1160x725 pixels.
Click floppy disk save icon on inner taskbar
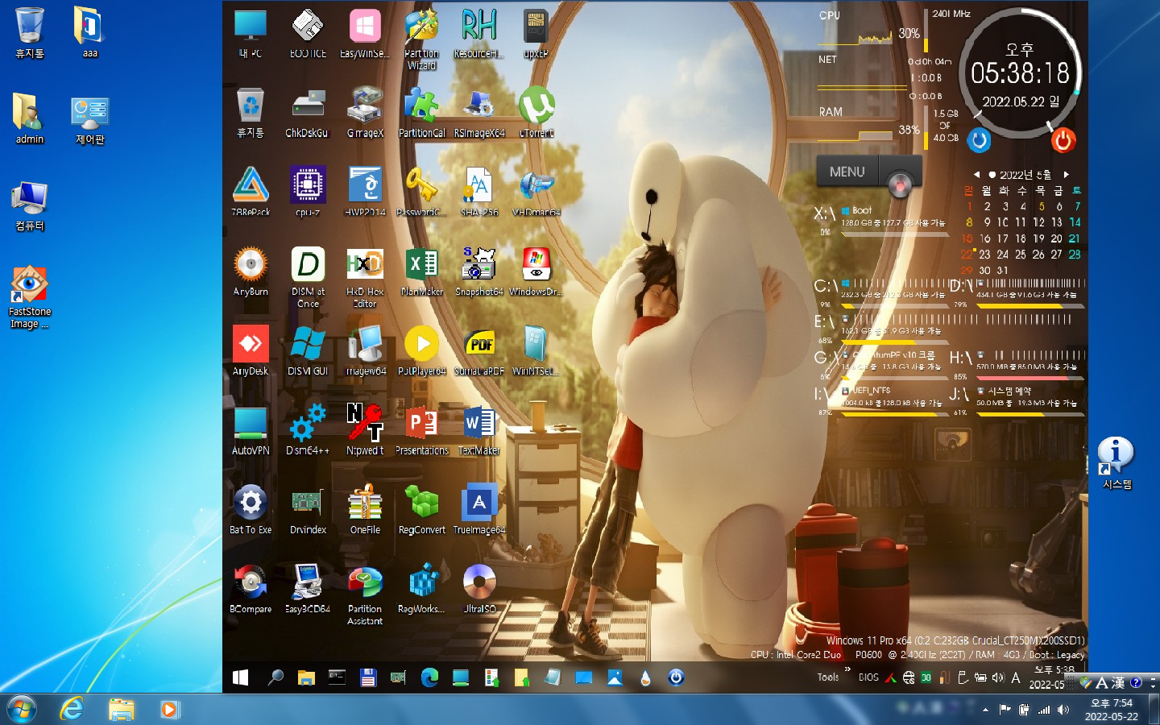pyautogui.click(x=368, y=677)
